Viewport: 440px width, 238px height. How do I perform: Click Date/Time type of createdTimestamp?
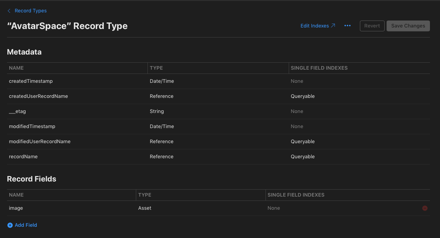pyautogui.click(x=162, y=81)
